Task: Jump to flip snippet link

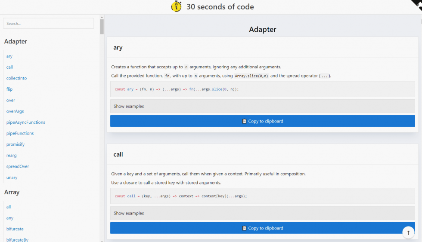Action: point(9,89)
